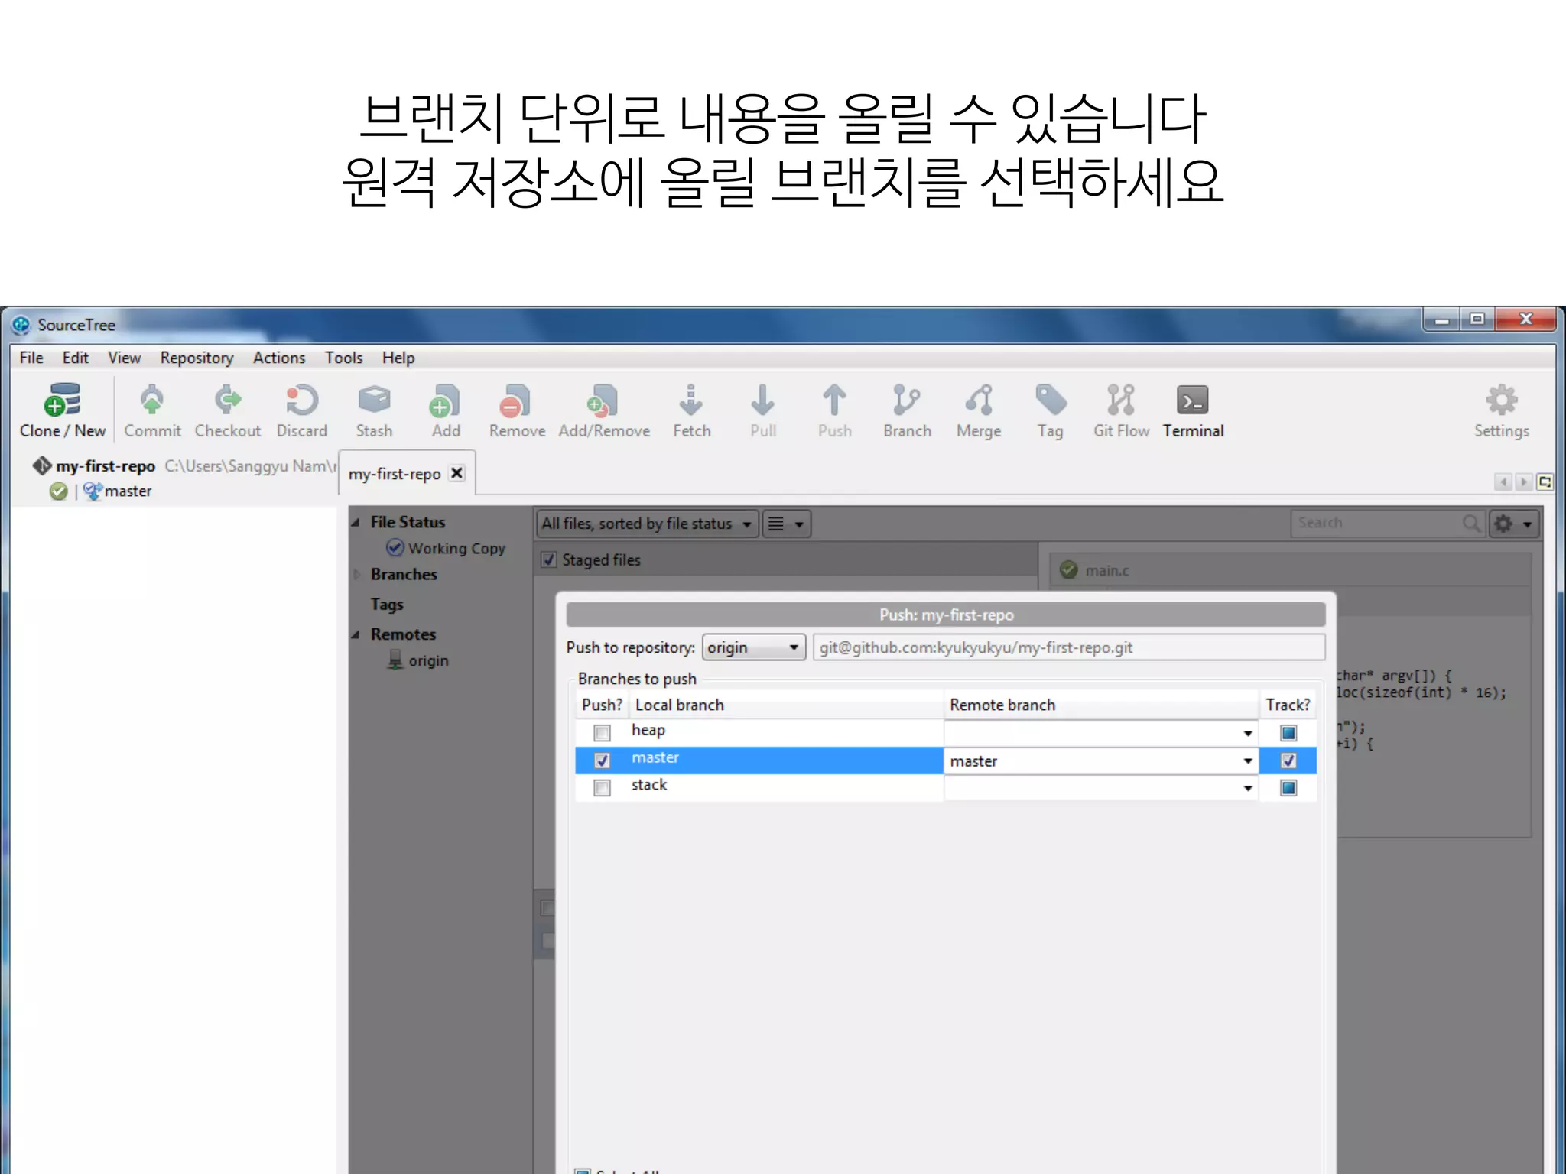This screenshot has width=1566, height=1174.
Task: Uncheck Push box for master branch
Action: click(x=603, y=761)
